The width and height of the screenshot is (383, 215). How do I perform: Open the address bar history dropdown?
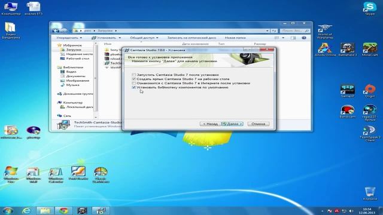point(267,30)
